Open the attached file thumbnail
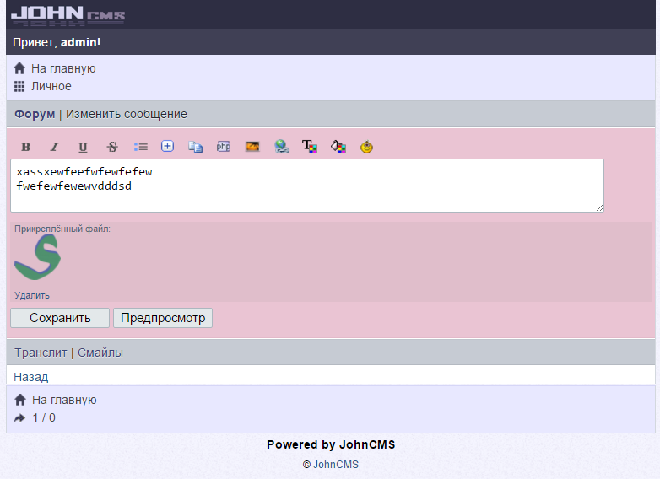Viewport: 660px width, 479px height. point(37,257)
